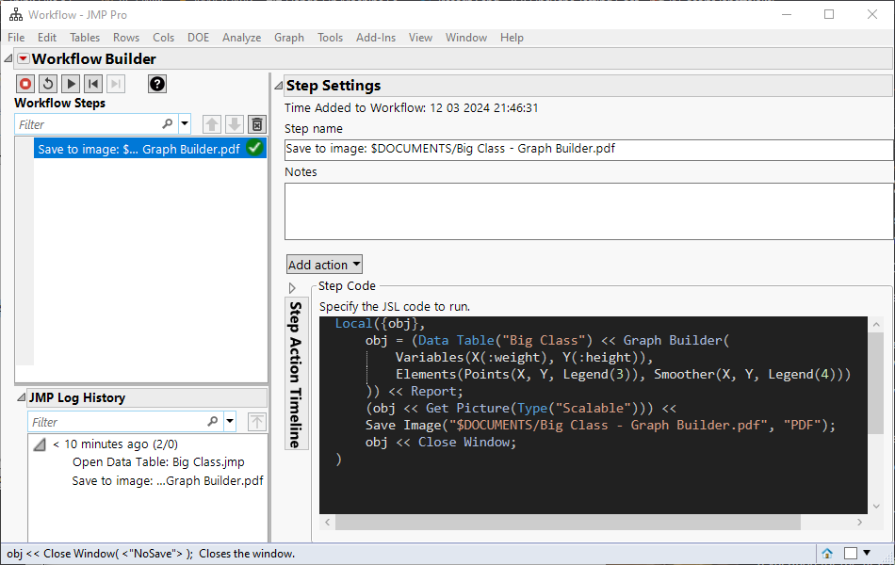Toggle the green checkmark on the workflow step
Screen dimensions: 895x565
[x=255, y=148]
